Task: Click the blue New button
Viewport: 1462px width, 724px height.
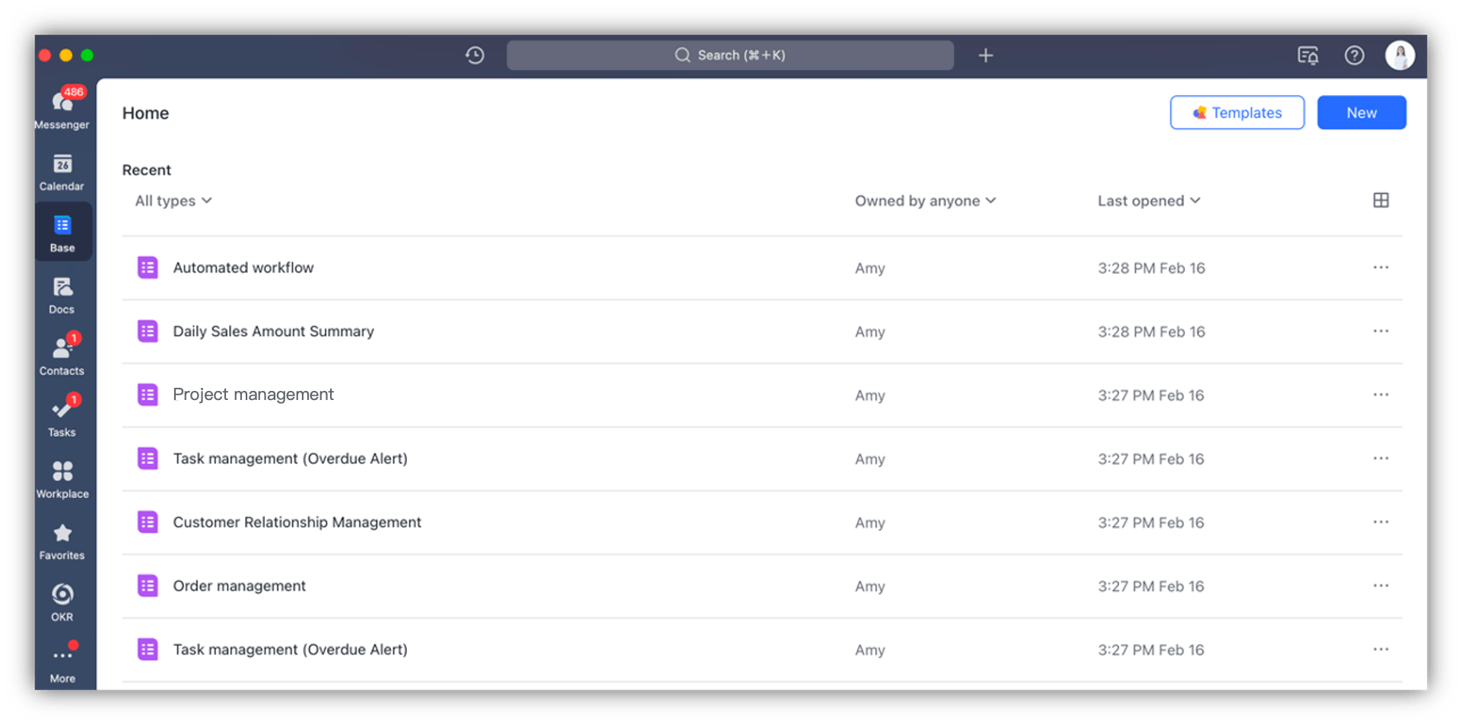Action: [1362, 113]
